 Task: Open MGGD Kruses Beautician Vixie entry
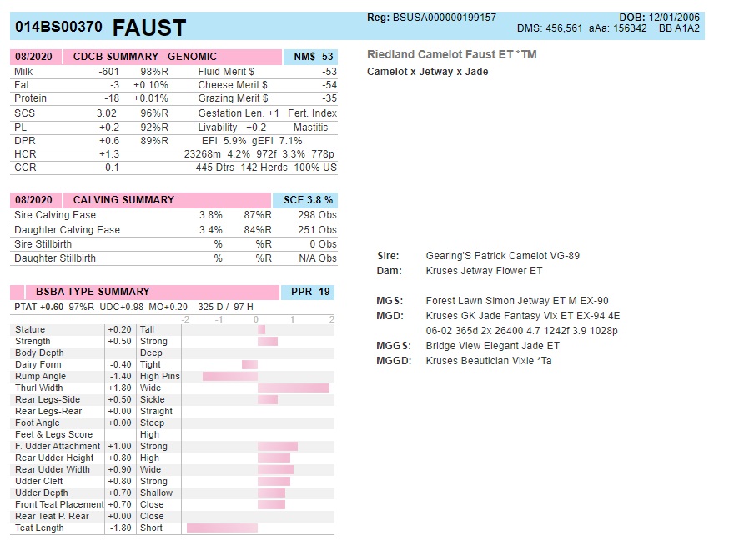point(488,361)
